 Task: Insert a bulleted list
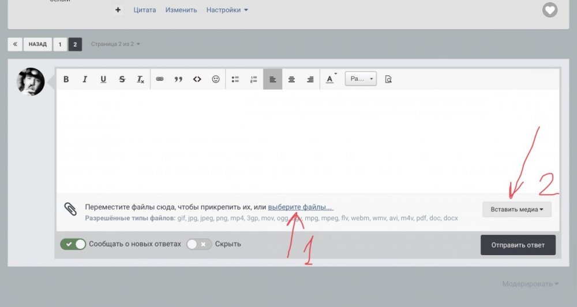(235, 79)
